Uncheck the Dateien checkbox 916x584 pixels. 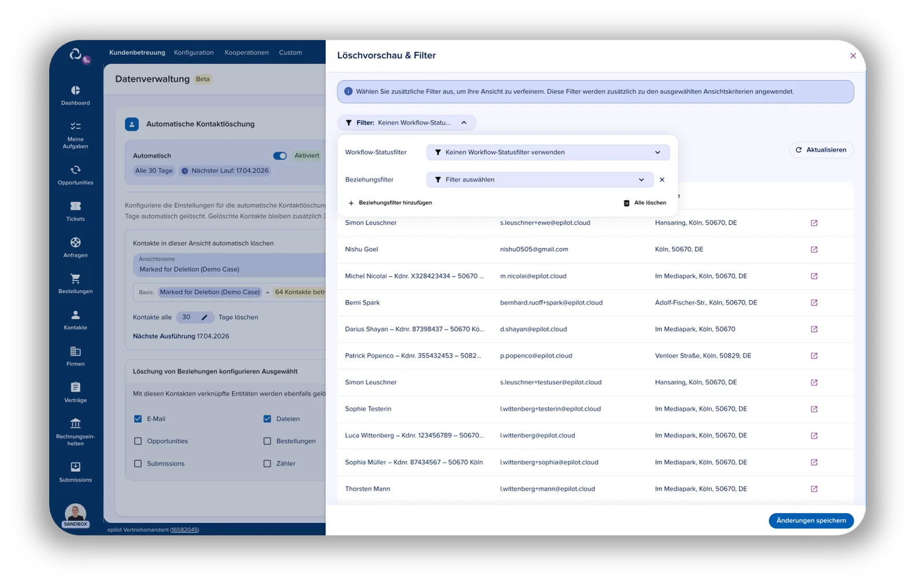click(x=267, y=419)
